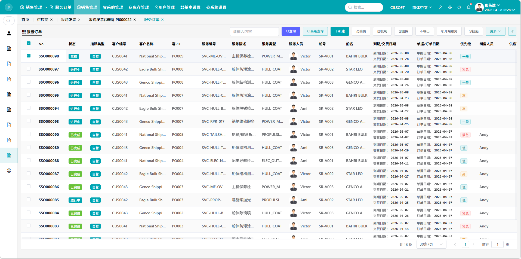Switch to the 供应商 tab

[x=43, y=20]
